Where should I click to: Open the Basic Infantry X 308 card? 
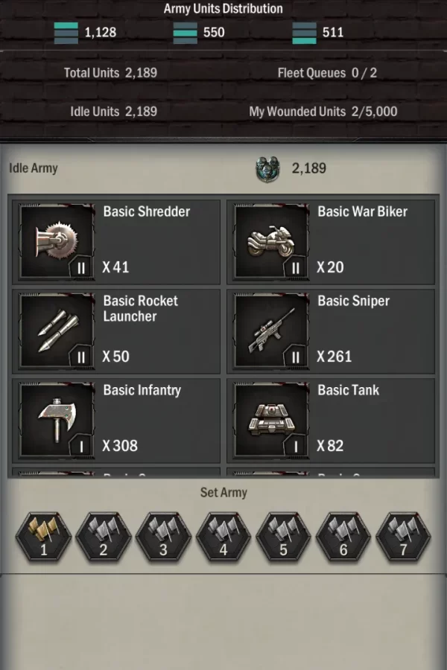click(116, 420)
